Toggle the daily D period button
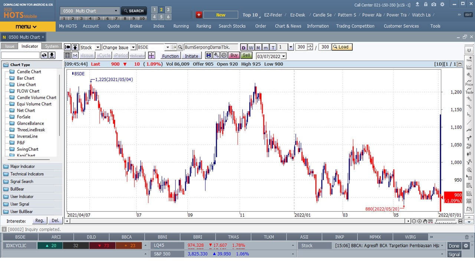Screen dimensions: 475x267 243,47
